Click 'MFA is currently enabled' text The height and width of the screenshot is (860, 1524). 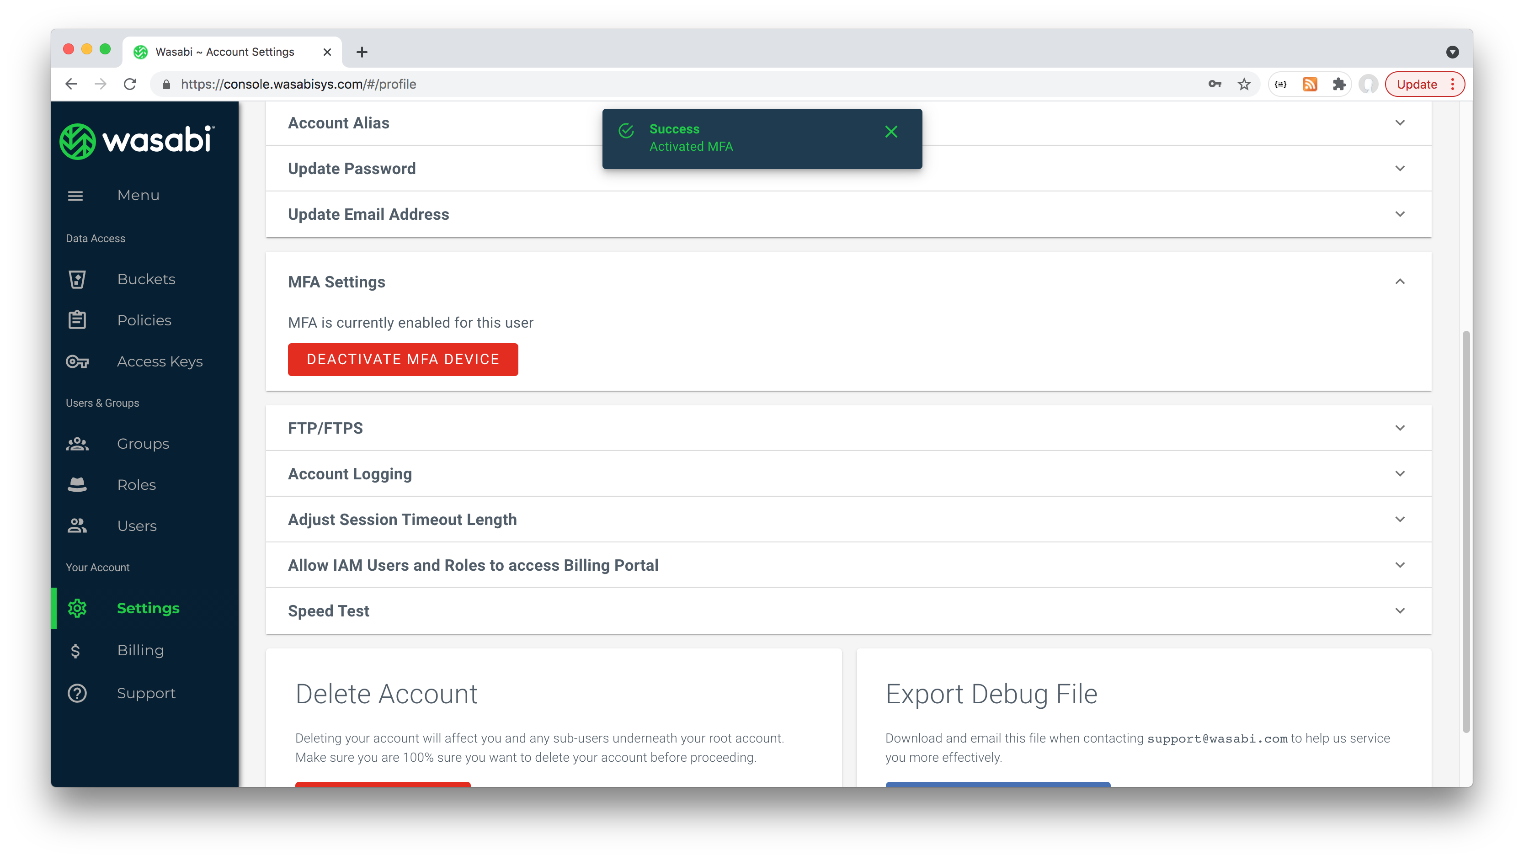pyautogui.click(x=410, y=322)
